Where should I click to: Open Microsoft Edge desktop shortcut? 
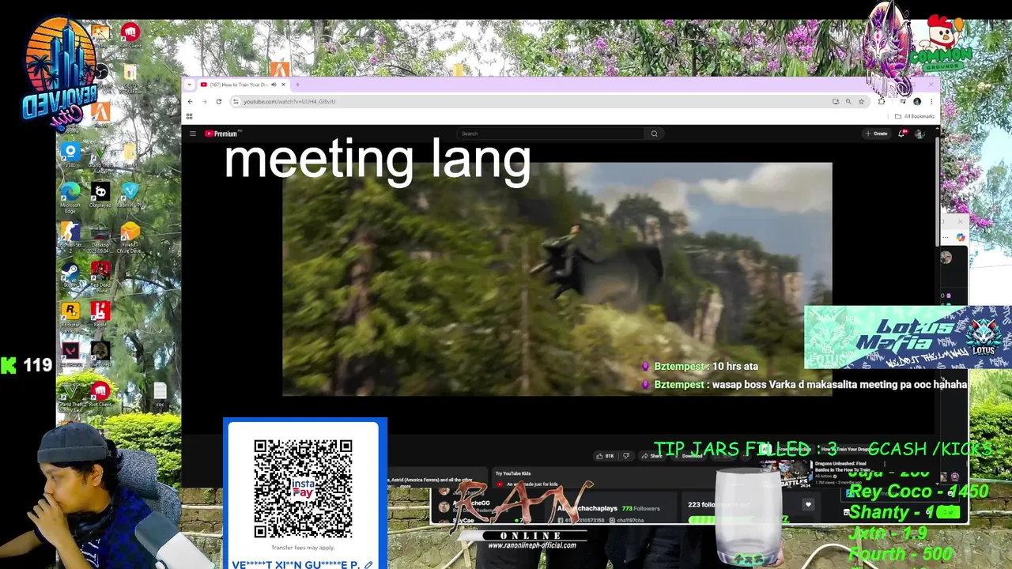click(x=70, y=198)
